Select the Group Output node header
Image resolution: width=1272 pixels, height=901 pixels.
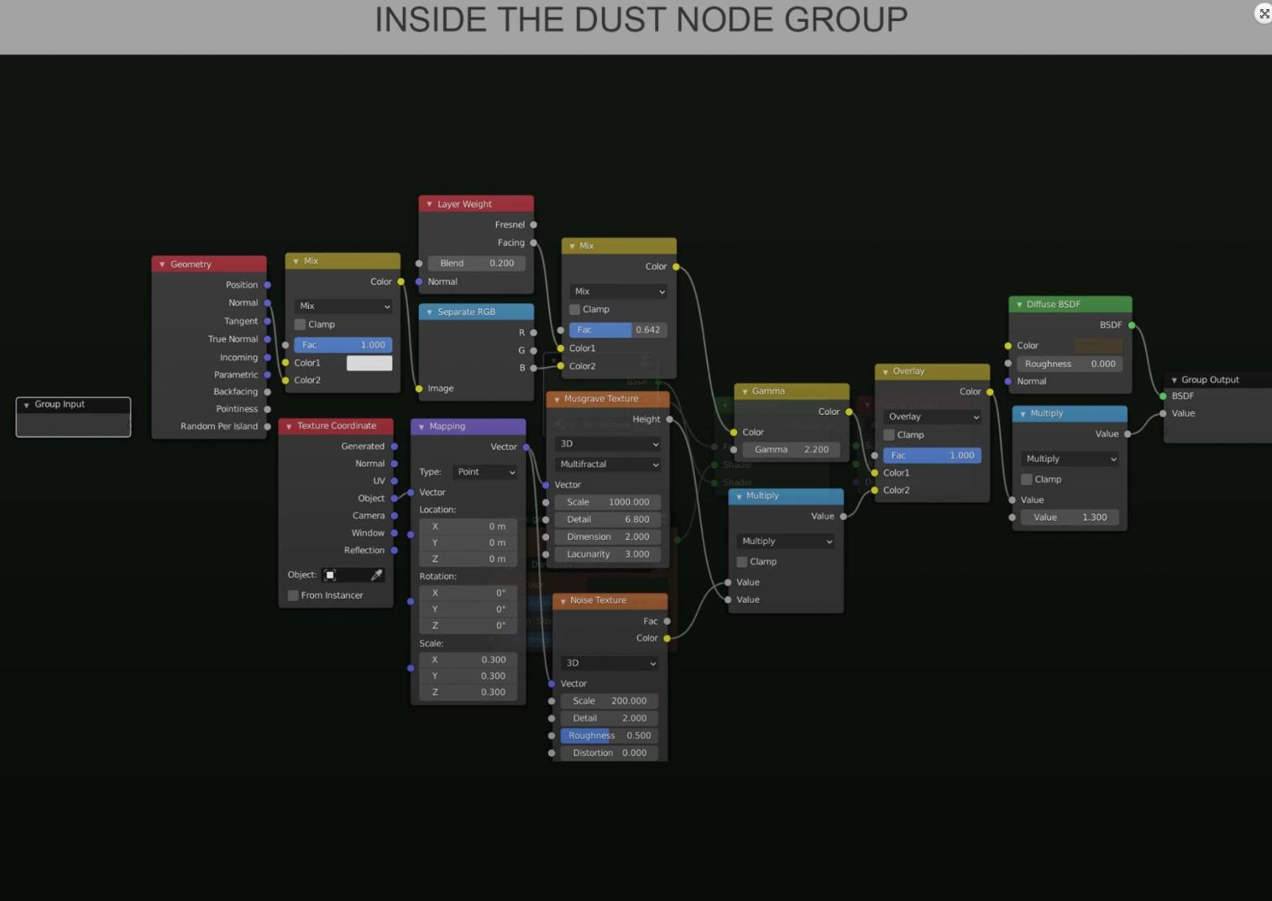pyautogui.click(x=1217, y=380)
